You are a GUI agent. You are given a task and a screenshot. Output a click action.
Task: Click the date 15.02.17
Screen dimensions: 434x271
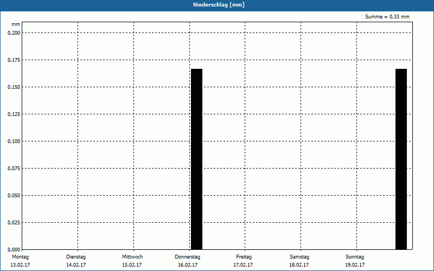(132, 265)
